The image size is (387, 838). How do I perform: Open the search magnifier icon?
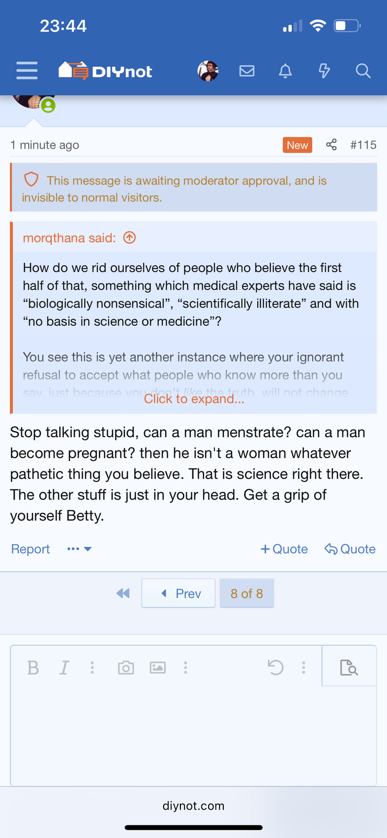click(x=363, y=71)
